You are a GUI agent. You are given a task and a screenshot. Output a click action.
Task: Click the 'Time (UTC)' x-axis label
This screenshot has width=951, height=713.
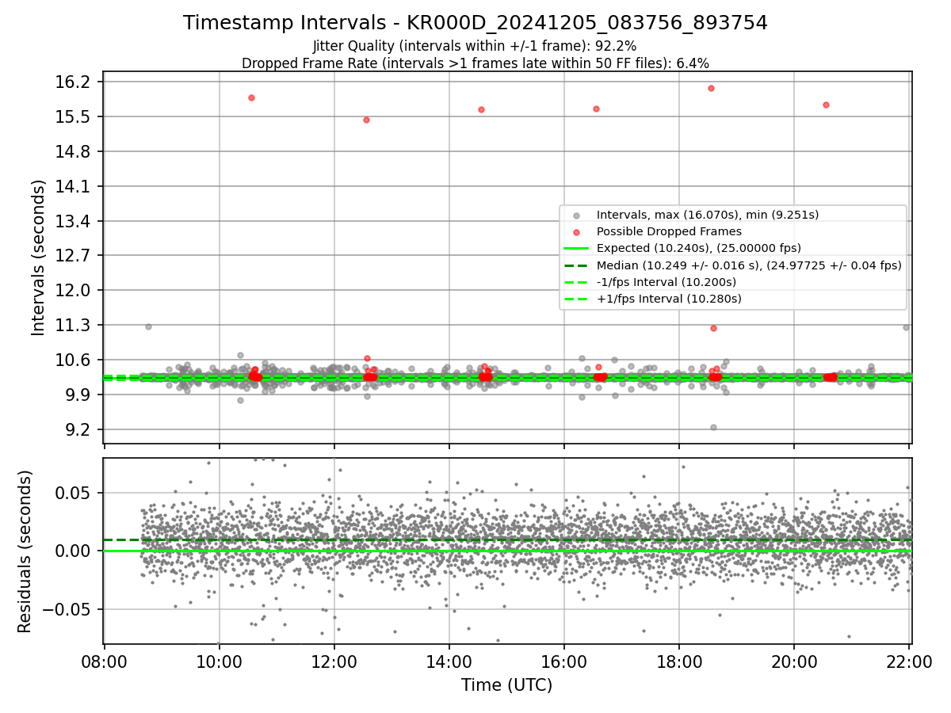click(507, 685)
